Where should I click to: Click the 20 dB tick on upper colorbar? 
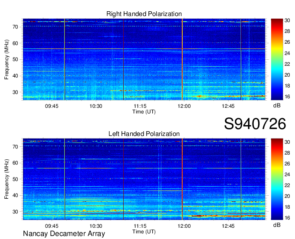pyautogui.click(x=287, y=75)
